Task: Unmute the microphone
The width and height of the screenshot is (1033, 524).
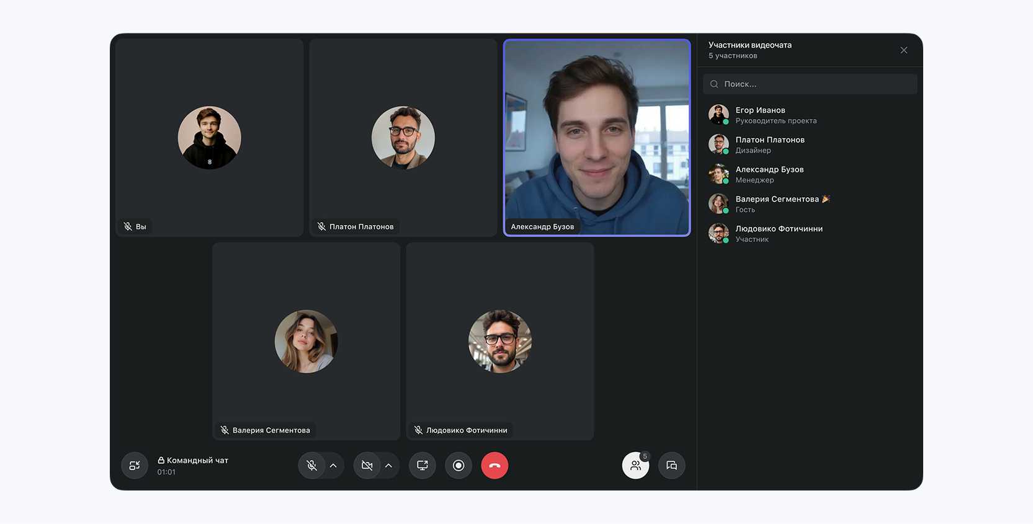Action: point(312,466)
